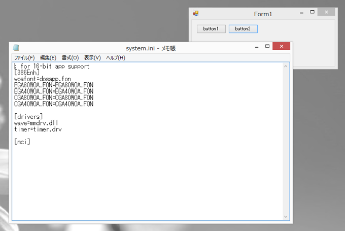Maximize the system.ini Notepad window
This screenshot has width=345, height=231.
coord(267,46)
